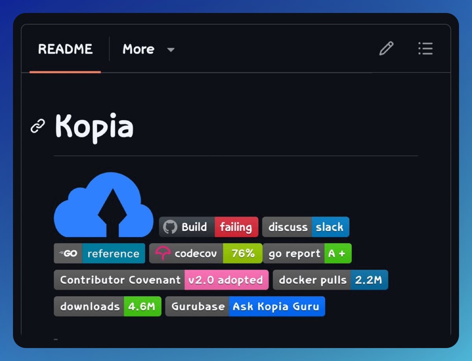The width and height of the screenshot is (472, 361).
Task: Click the codecov umbrella icon
Action: coord(162,253)
